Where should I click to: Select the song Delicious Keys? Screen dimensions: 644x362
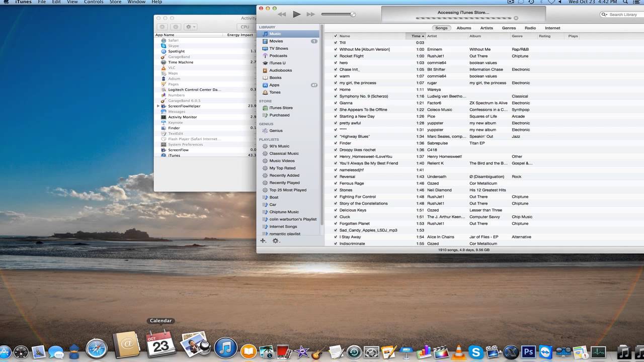[x=353, y=210]
